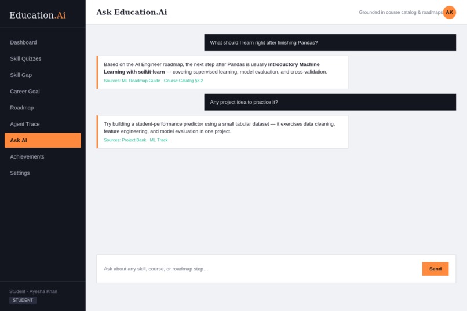This screenshot has width=467, height=311.
Task: Open the Project Bank source
Action: point(134,140)
